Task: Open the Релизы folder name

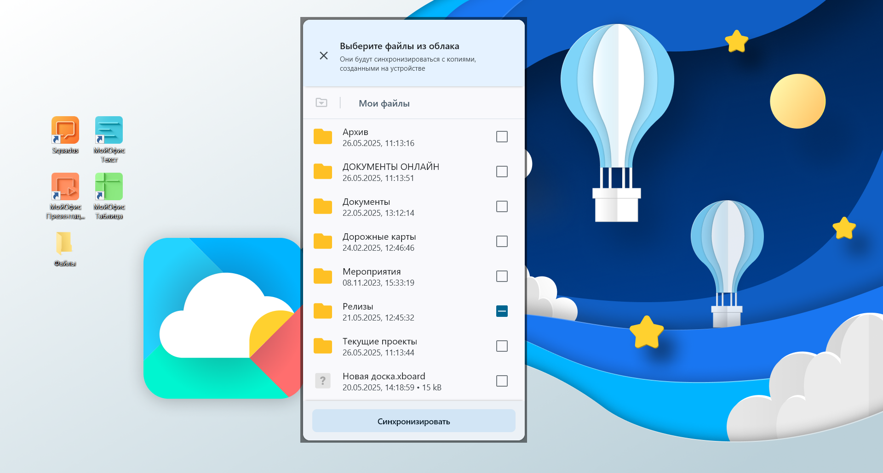Action: point(358,307)
